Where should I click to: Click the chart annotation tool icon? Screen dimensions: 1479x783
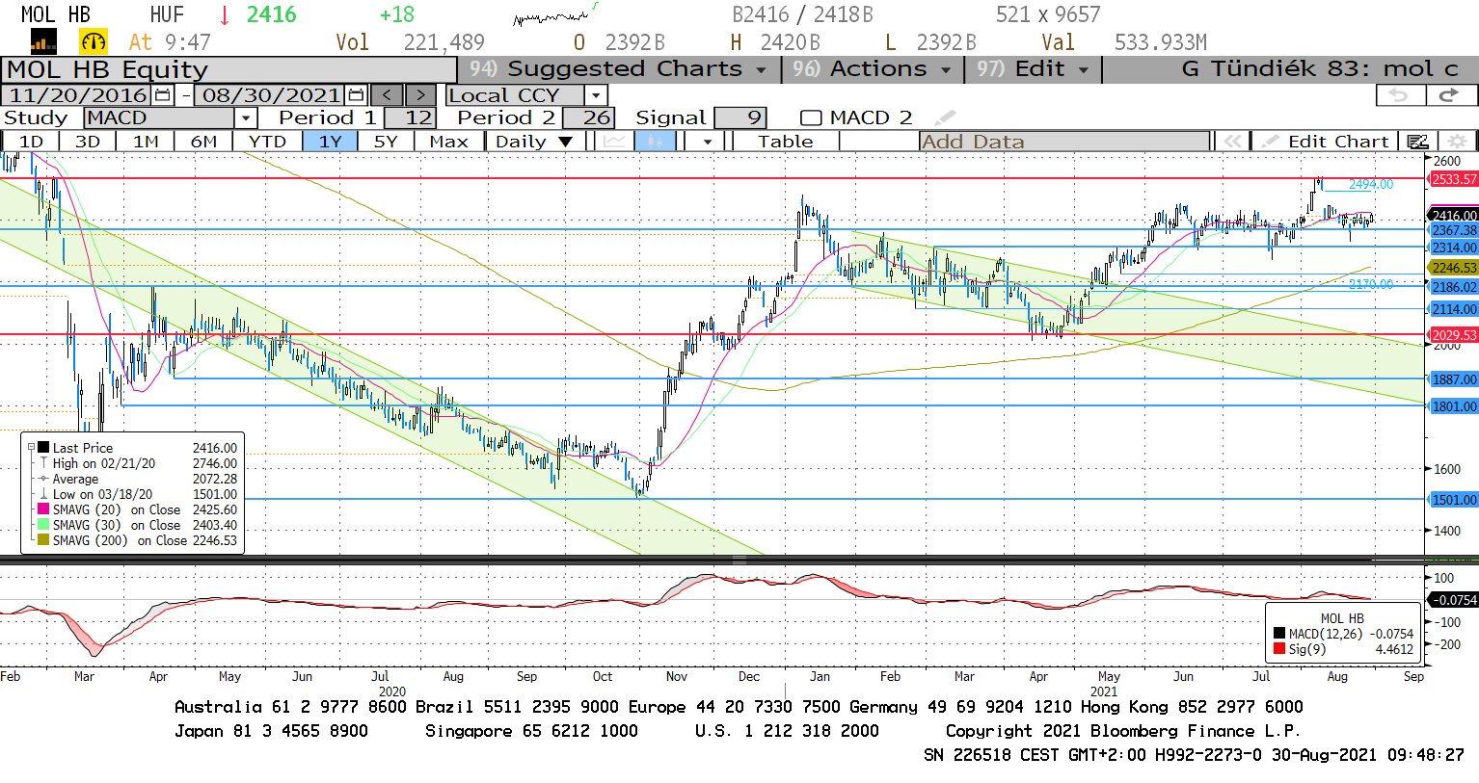(x=1417, y=142)
